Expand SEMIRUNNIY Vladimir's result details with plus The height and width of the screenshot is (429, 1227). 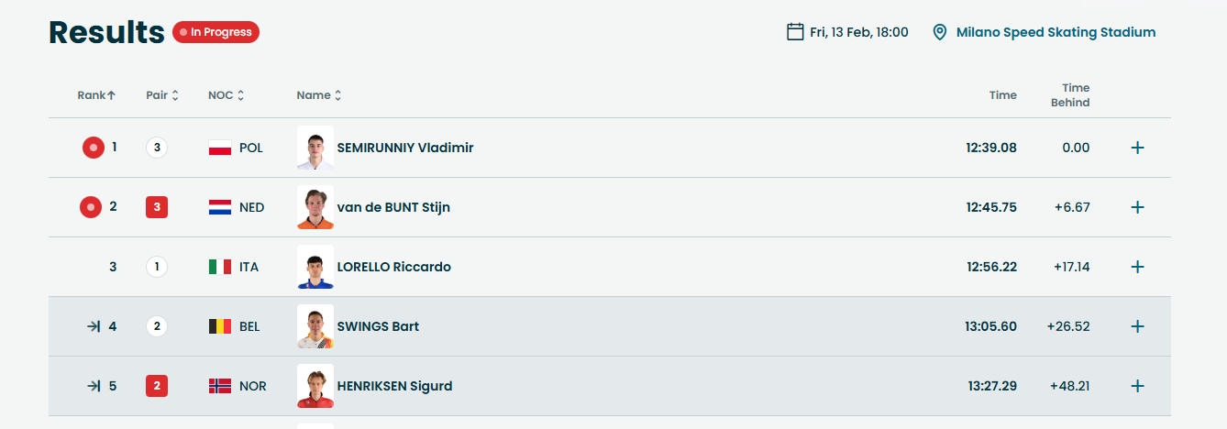(1137, 148)
